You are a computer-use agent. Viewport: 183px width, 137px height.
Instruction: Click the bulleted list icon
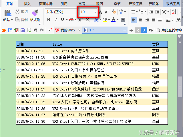point(133,12)
